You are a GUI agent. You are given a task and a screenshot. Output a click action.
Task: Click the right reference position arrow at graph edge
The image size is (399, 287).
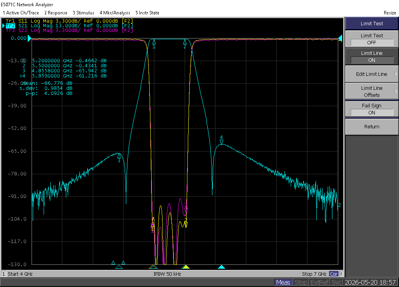tap(340, 38)
